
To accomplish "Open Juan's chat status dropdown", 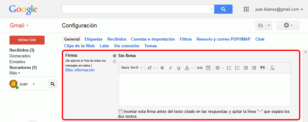I will 34,84.
